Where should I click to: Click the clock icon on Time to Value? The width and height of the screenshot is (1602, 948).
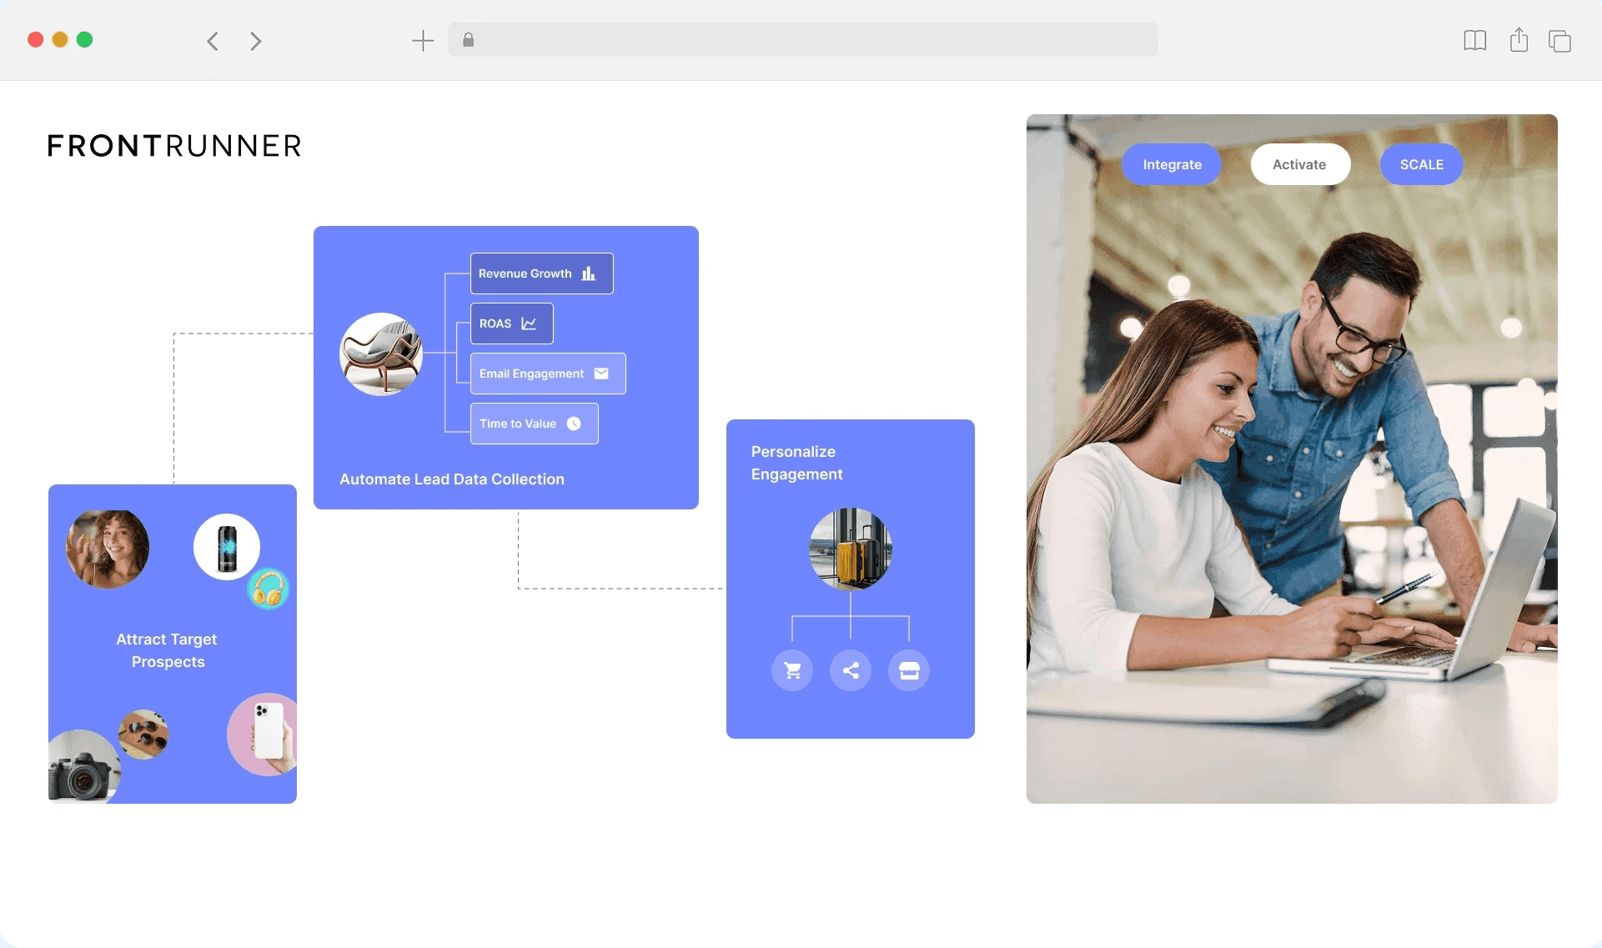[x=574, y=424]
